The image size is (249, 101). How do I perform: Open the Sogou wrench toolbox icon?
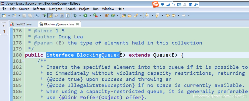tap(196, 5)
